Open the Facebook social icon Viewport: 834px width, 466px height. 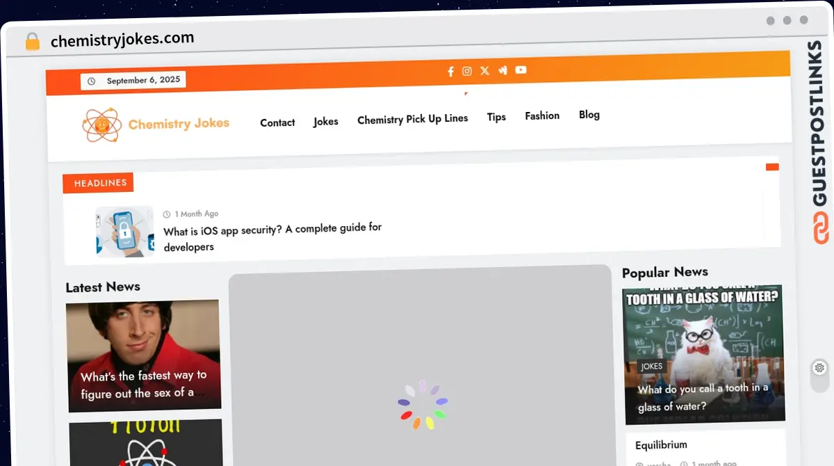(450, 71)
